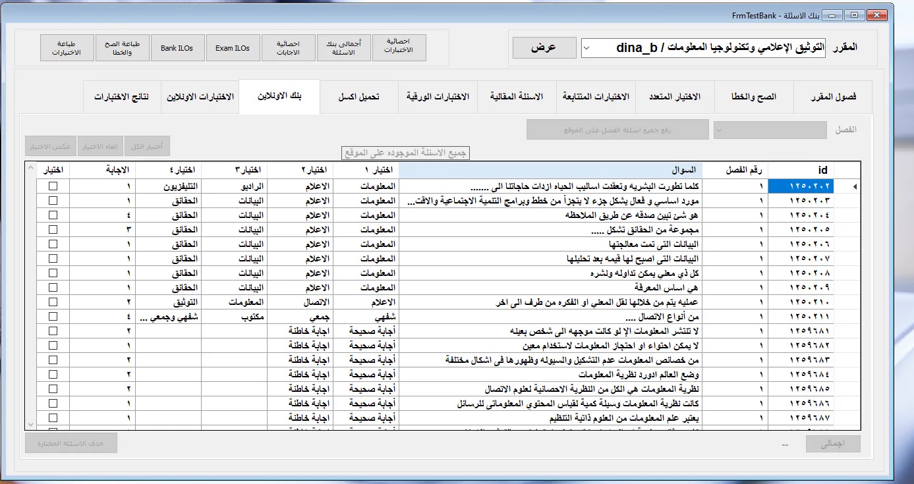The height and width of the screenshot is (484, 914).
Task: Click احصائية الاختبارات button
Action: [x=399, y=48]
